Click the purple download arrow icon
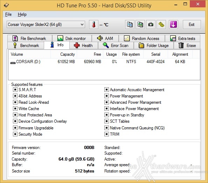This screenshot has height=183, width=208. (x=173, y=25)
